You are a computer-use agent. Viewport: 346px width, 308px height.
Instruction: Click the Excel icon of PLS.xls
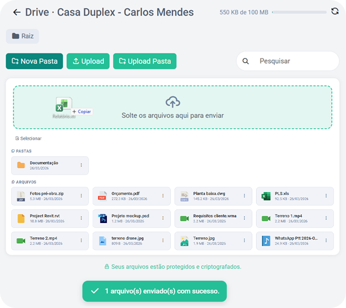266,196
